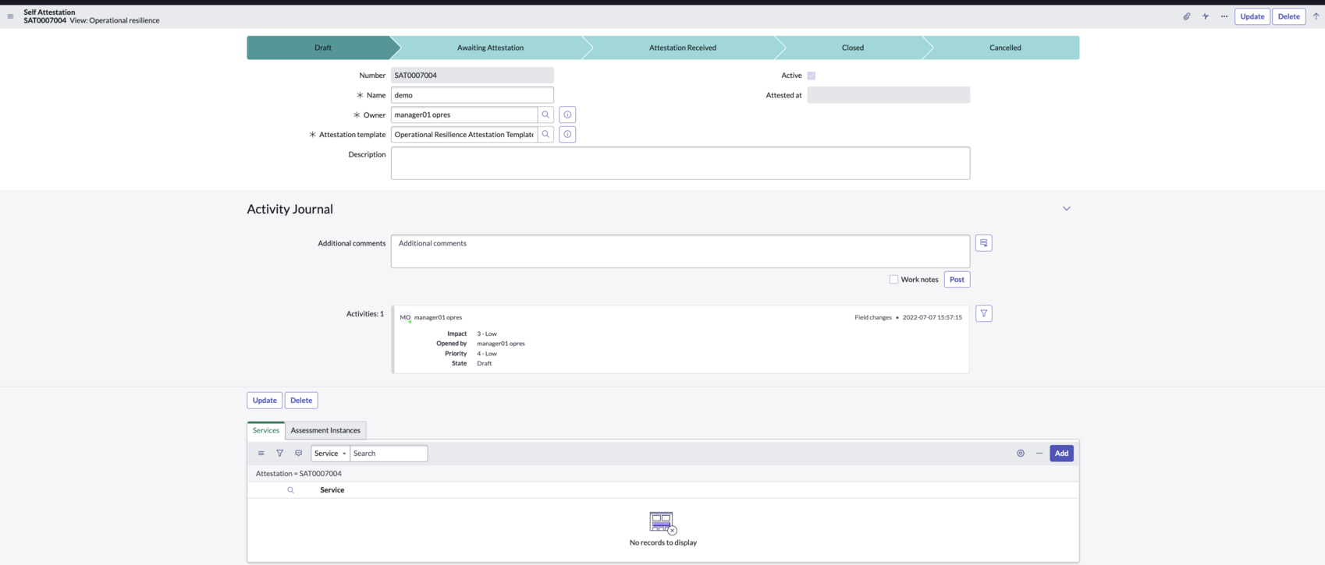Image resolution: width=1325 pixels, height=565 pixels.
Task: Open Services list hamburger menu
Action: 261,454
